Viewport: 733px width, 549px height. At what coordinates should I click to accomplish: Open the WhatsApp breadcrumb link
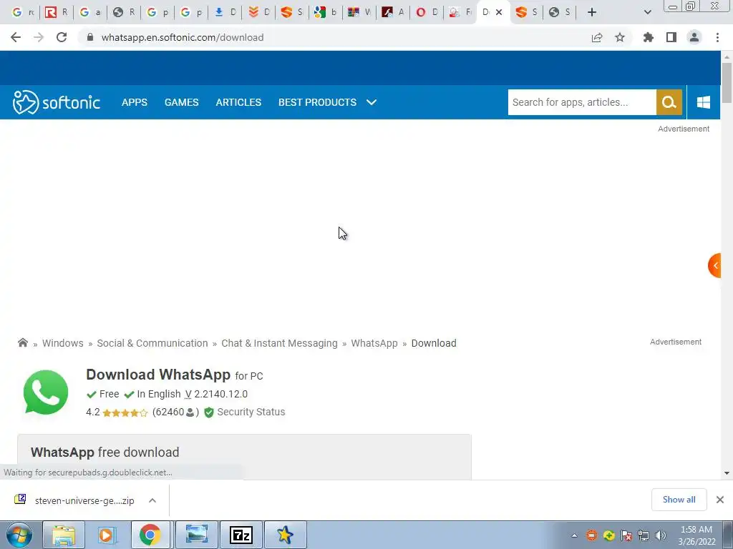click(x=374, y=343)
